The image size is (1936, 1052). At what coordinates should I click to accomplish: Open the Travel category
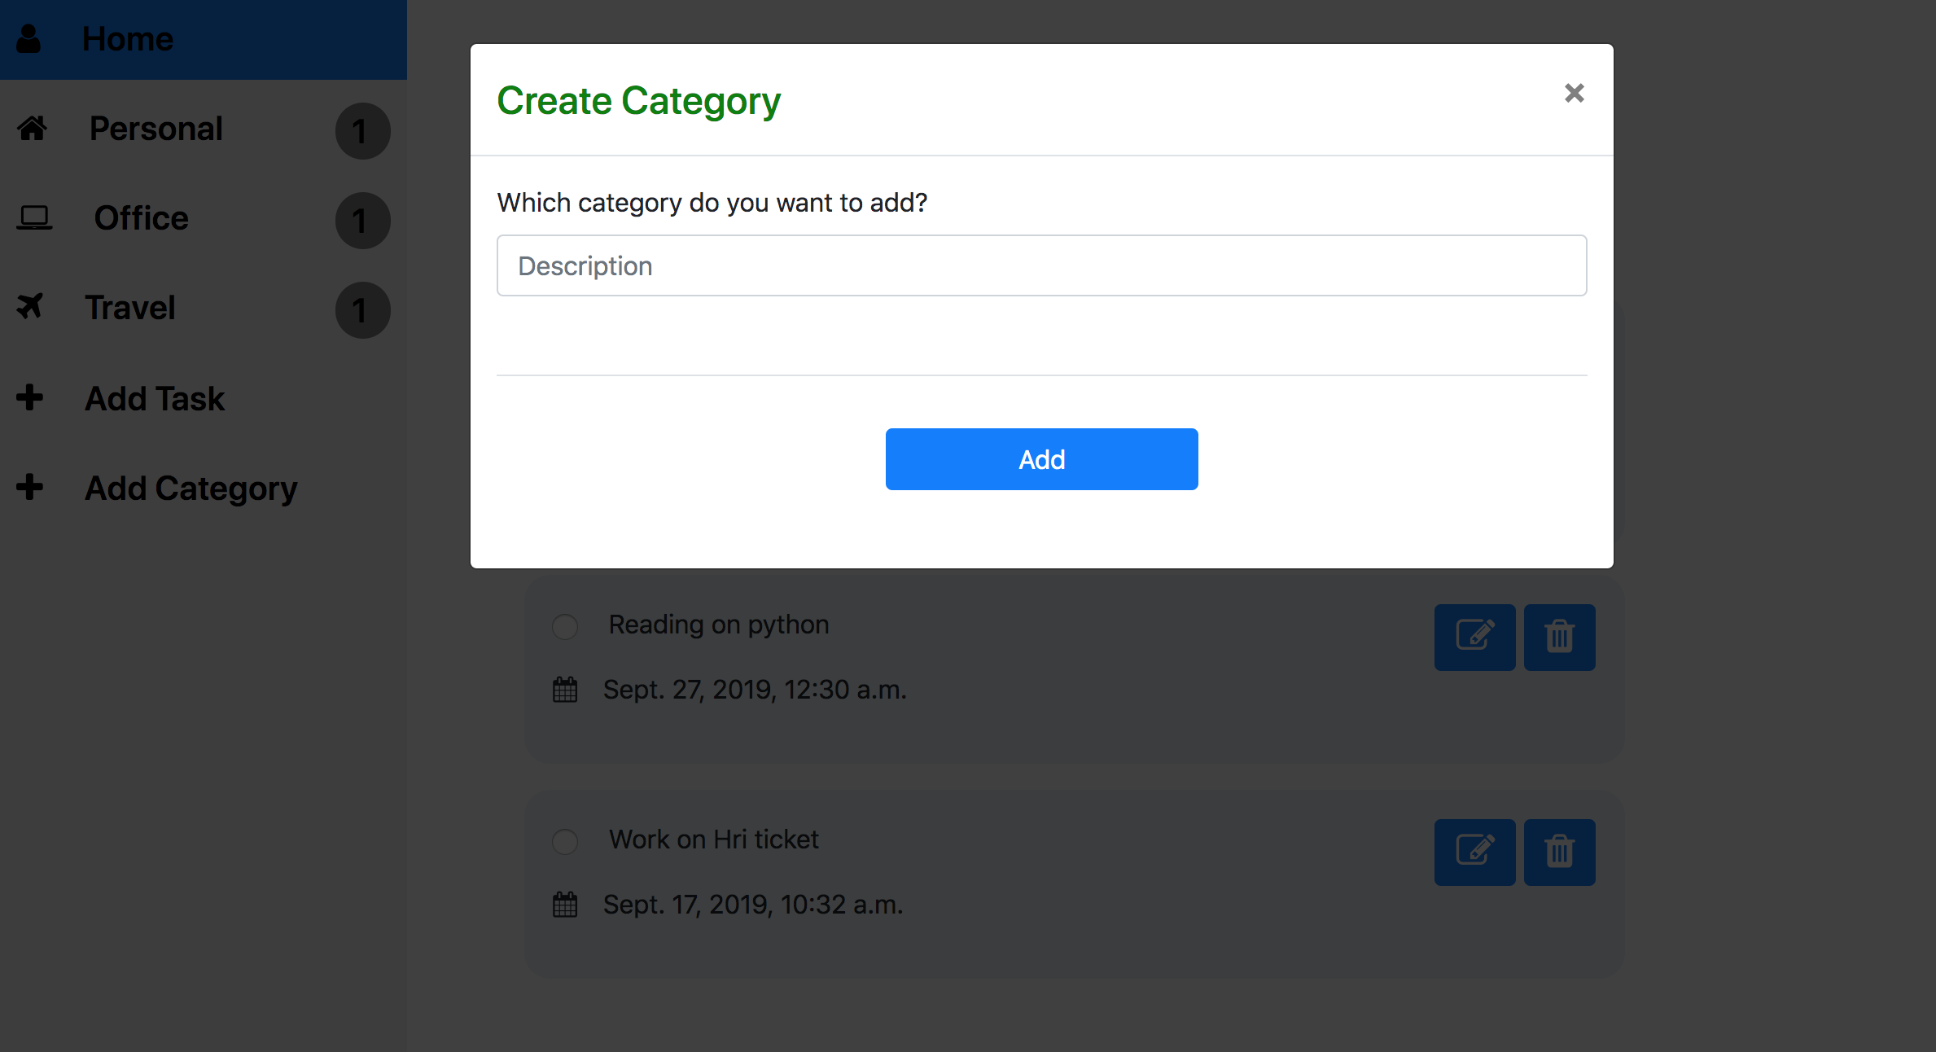[x=130, y=307]
